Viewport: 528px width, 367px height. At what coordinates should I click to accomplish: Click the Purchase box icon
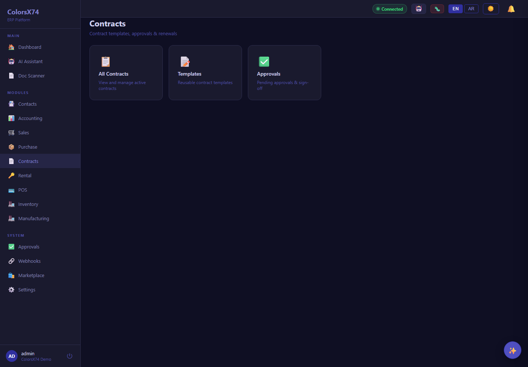click(x=11, y=147)
